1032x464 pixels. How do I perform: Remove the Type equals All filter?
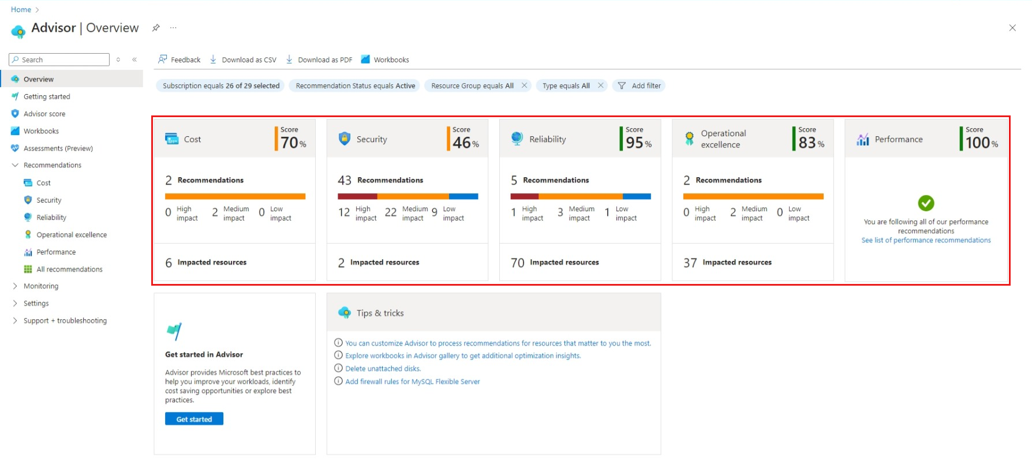coord(600,85)
